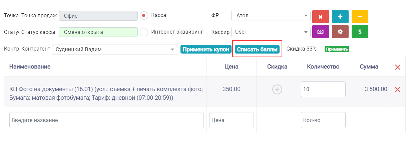The height and width of the screenshot is (145, 410).
Task: Click the 3 500.00 sum cell
Action: tap(375, 89)
